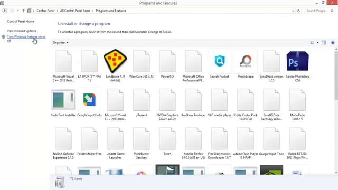Change the view layout icon
The width and height of the screenshot is (338, 190).
[312, 42]
